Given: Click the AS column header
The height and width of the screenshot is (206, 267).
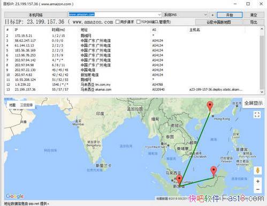Looking at the screenshot, I should pos(154,30).
